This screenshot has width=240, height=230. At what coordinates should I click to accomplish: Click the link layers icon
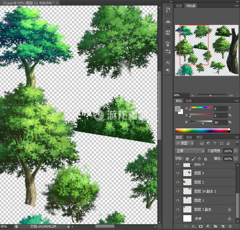[186, 226]
